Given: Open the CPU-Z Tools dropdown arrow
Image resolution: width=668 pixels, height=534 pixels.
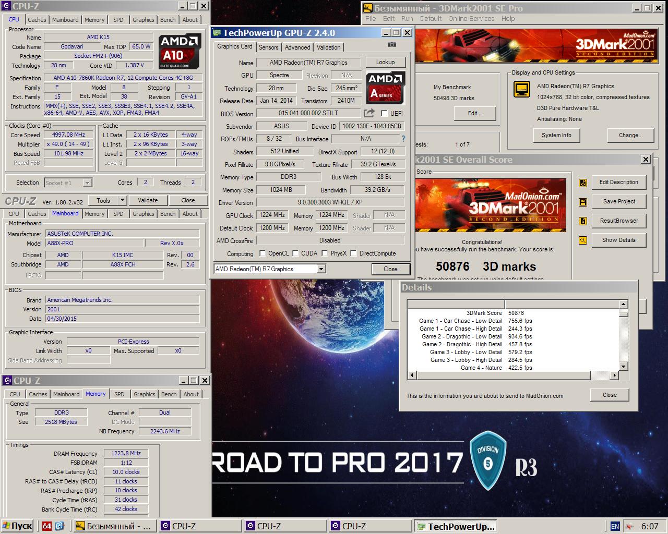Looking at the screenshot, I should point(122,200).
